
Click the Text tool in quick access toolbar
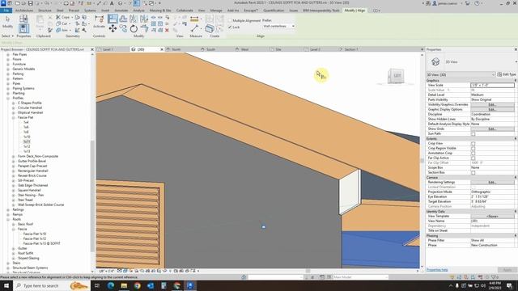[112, 3]
